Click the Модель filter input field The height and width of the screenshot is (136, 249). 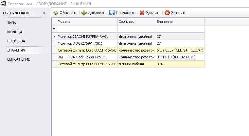[x=87, y=29]
